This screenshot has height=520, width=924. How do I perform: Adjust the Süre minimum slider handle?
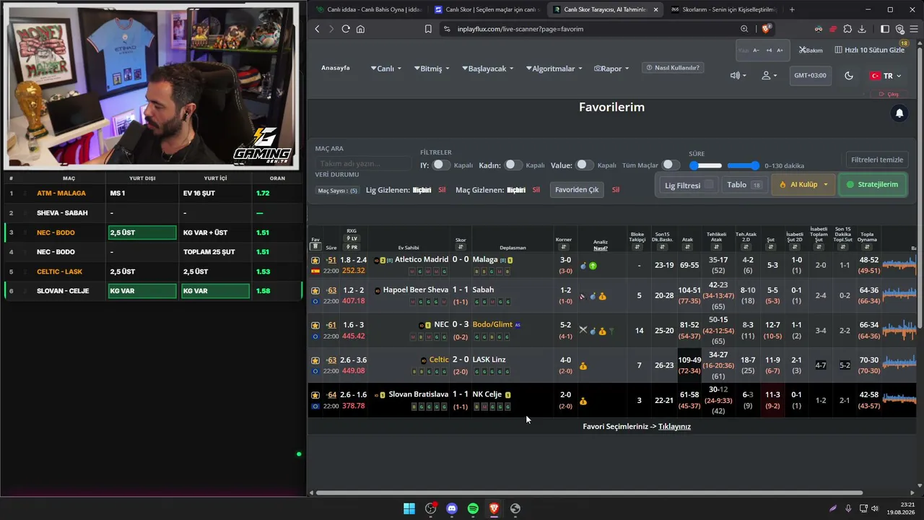click(x=694, y=165)
